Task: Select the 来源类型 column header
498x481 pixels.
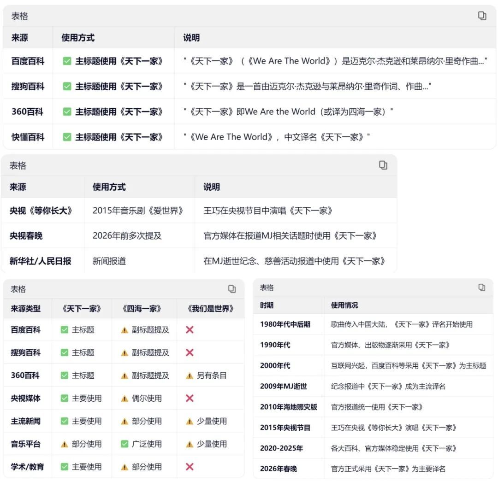Action: (x=25, y=308)
